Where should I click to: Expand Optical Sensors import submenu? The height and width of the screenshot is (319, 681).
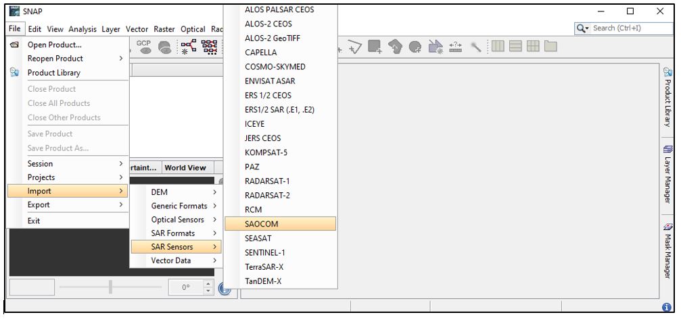[177, 219]
